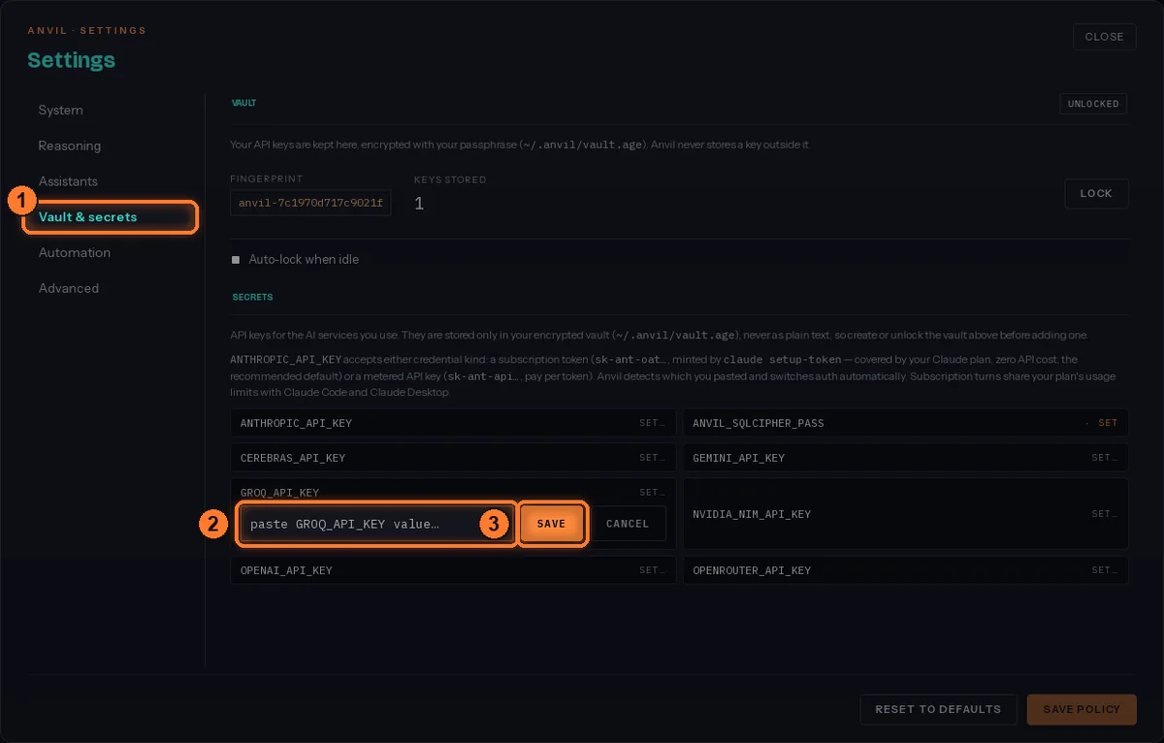Focus the paste GROQ_API_KEY value field
This screenshot has width=1164, height=743.
(376, 524)
